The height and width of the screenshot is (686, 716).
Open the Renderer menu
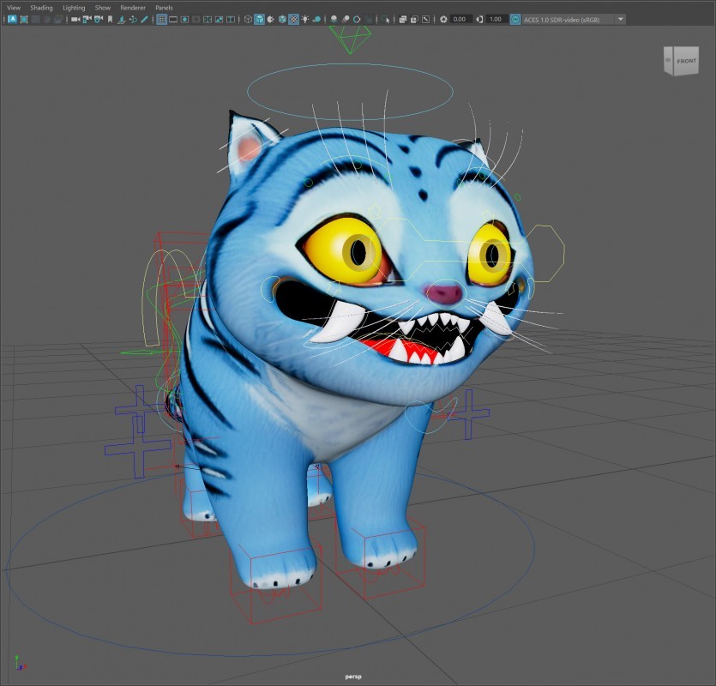pyautogui.click(x=132, y=8)
